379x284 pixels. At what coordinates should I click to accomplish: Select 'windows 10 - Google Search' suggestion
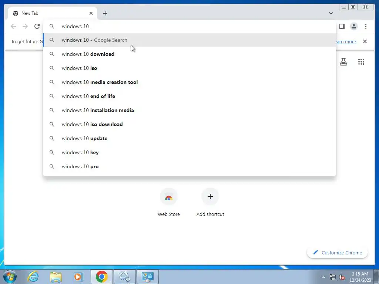[189, 40]
